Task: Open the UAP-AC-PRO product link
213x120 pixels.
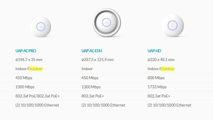Action: [x=26, y=51]
